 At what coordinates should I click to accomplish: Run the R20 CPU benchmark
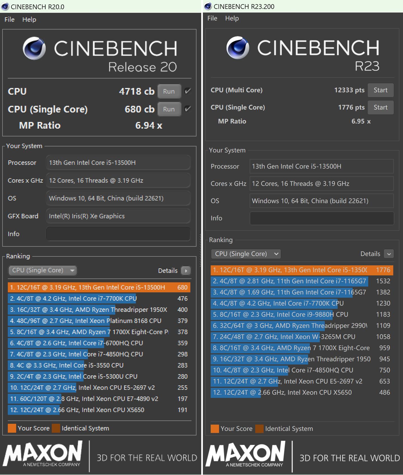(169, 91)
